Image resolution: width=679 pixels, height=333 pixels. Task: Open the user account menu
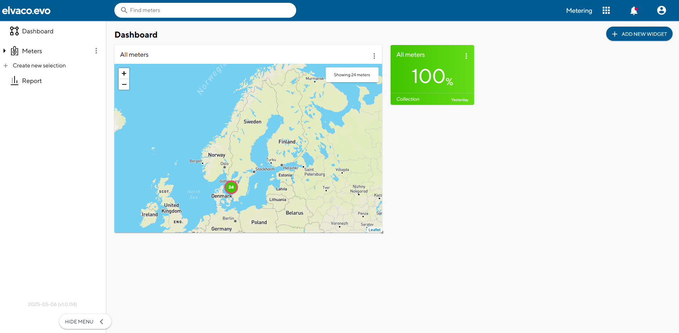(661, 10)
